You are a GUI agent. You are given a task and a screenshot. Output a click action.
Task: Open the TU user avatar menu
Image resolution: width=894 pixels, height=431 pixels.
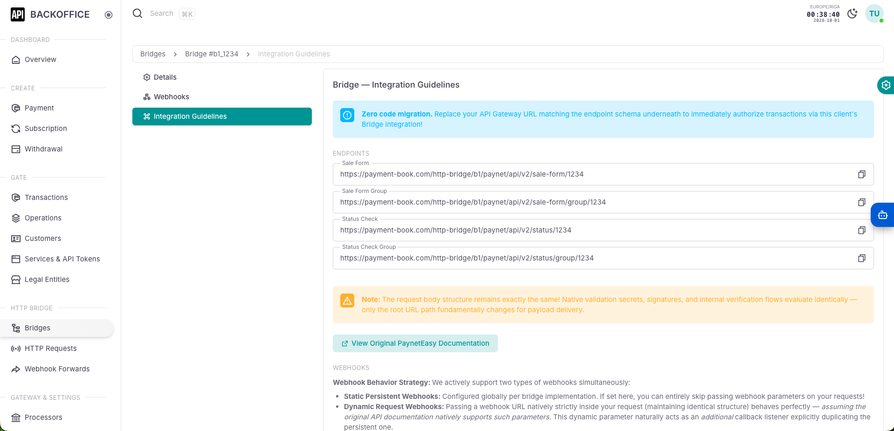(x=874, y=14)
